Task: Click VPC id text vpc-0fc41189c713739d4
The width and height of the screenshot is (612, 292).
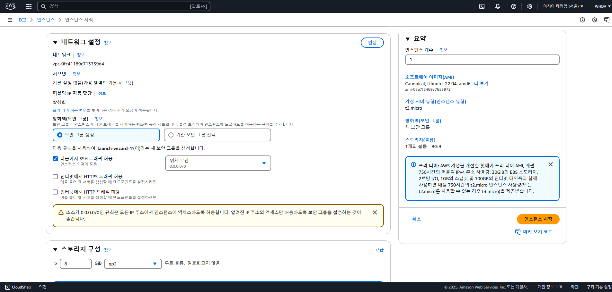Action: [78, 64]
